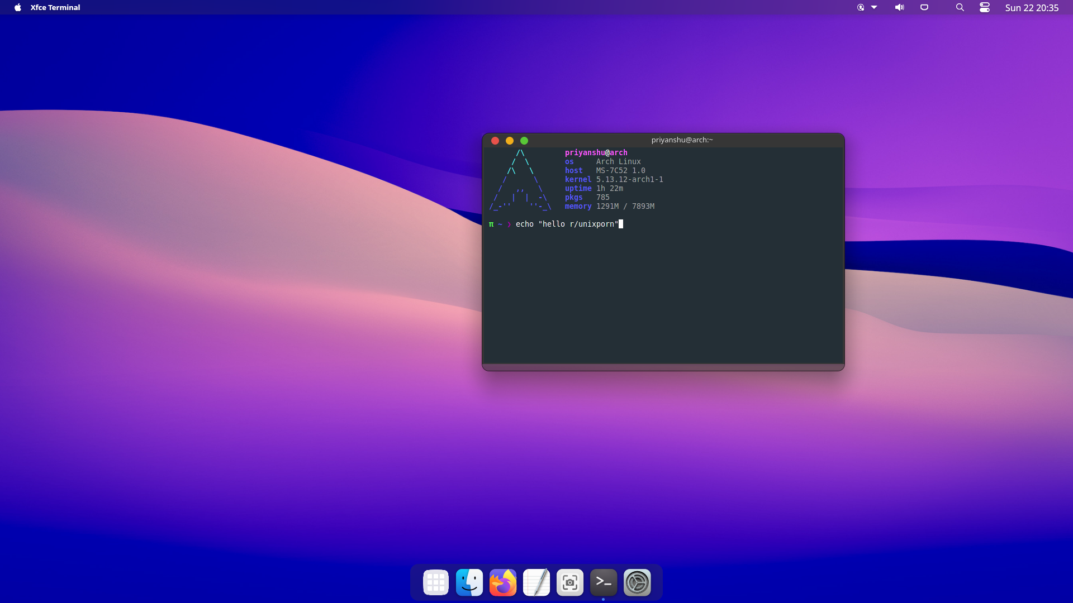Click the priyanshu@arch window title bar
The image size is (1073, 603).
682,140
